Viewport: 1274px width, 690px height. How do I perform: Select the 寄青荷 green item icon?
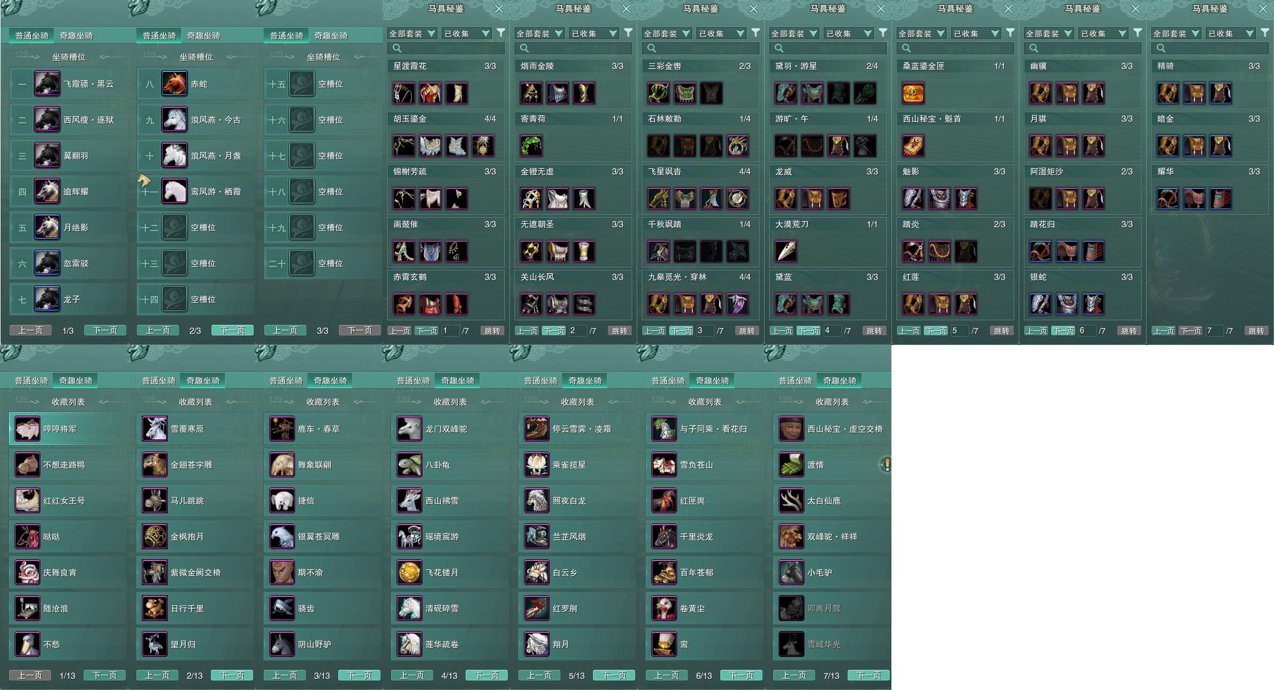tap(531, 146)
